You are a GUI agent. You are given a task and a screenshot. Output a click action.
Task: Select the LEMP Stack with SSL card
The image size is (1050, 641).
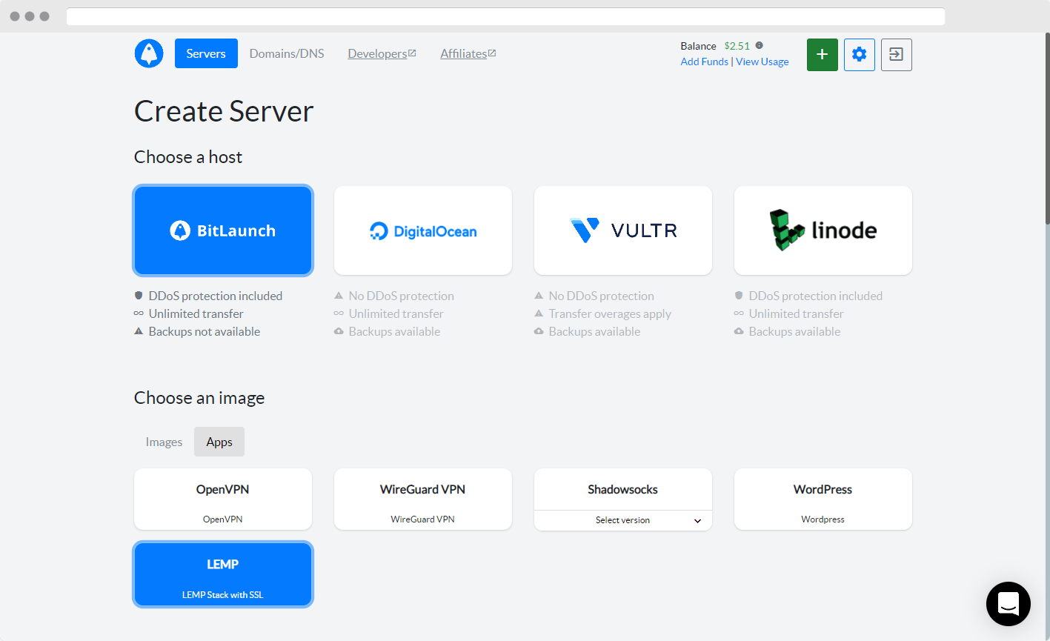223,574
